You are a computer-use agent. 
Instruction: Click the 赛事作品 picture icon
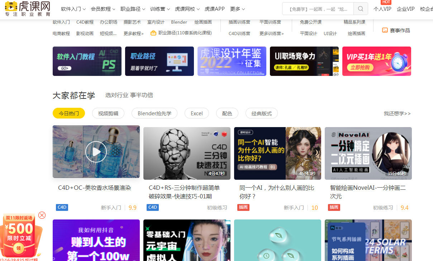point(385,30)
